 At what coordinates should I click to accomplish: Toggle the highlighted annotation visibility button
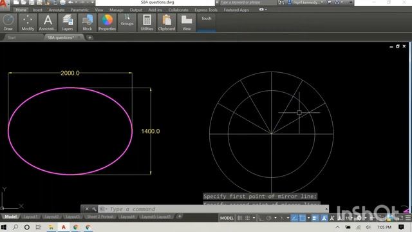(x=324, y=218)
